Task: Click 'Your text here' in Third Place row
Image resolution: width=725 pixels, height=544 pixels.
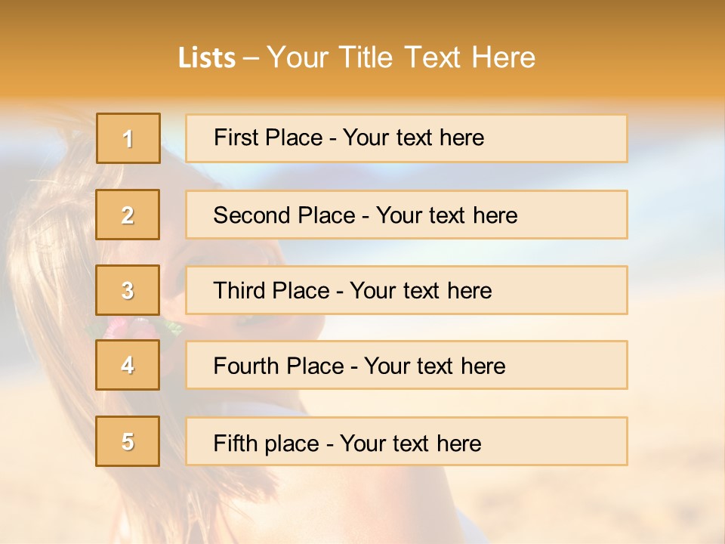Action: pos(421,291)
